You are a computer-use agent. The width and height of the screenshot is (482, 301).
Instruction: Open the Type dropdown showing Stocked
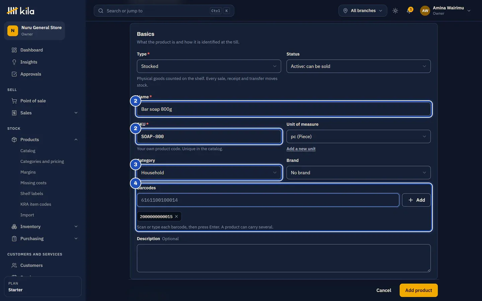point(209,66)
